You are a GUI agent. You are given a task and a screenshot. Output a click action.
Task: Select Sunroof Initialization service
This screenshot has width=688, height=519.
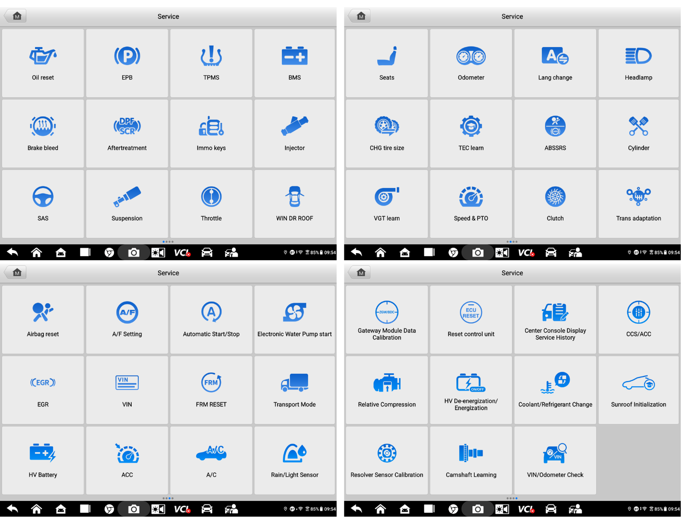(x=638, y=390)
